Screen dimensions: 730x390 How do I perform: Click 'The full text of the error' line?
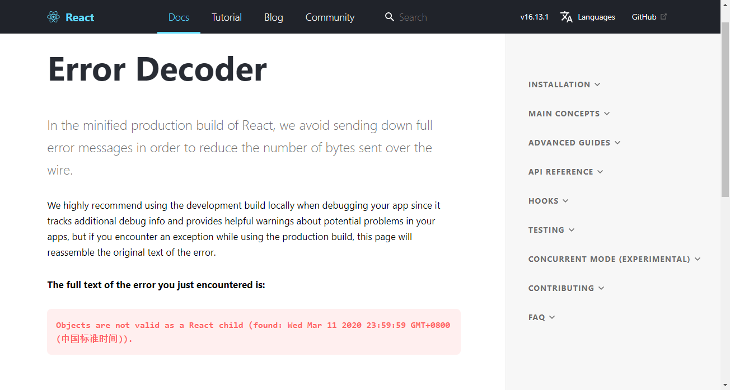[156, 285]
